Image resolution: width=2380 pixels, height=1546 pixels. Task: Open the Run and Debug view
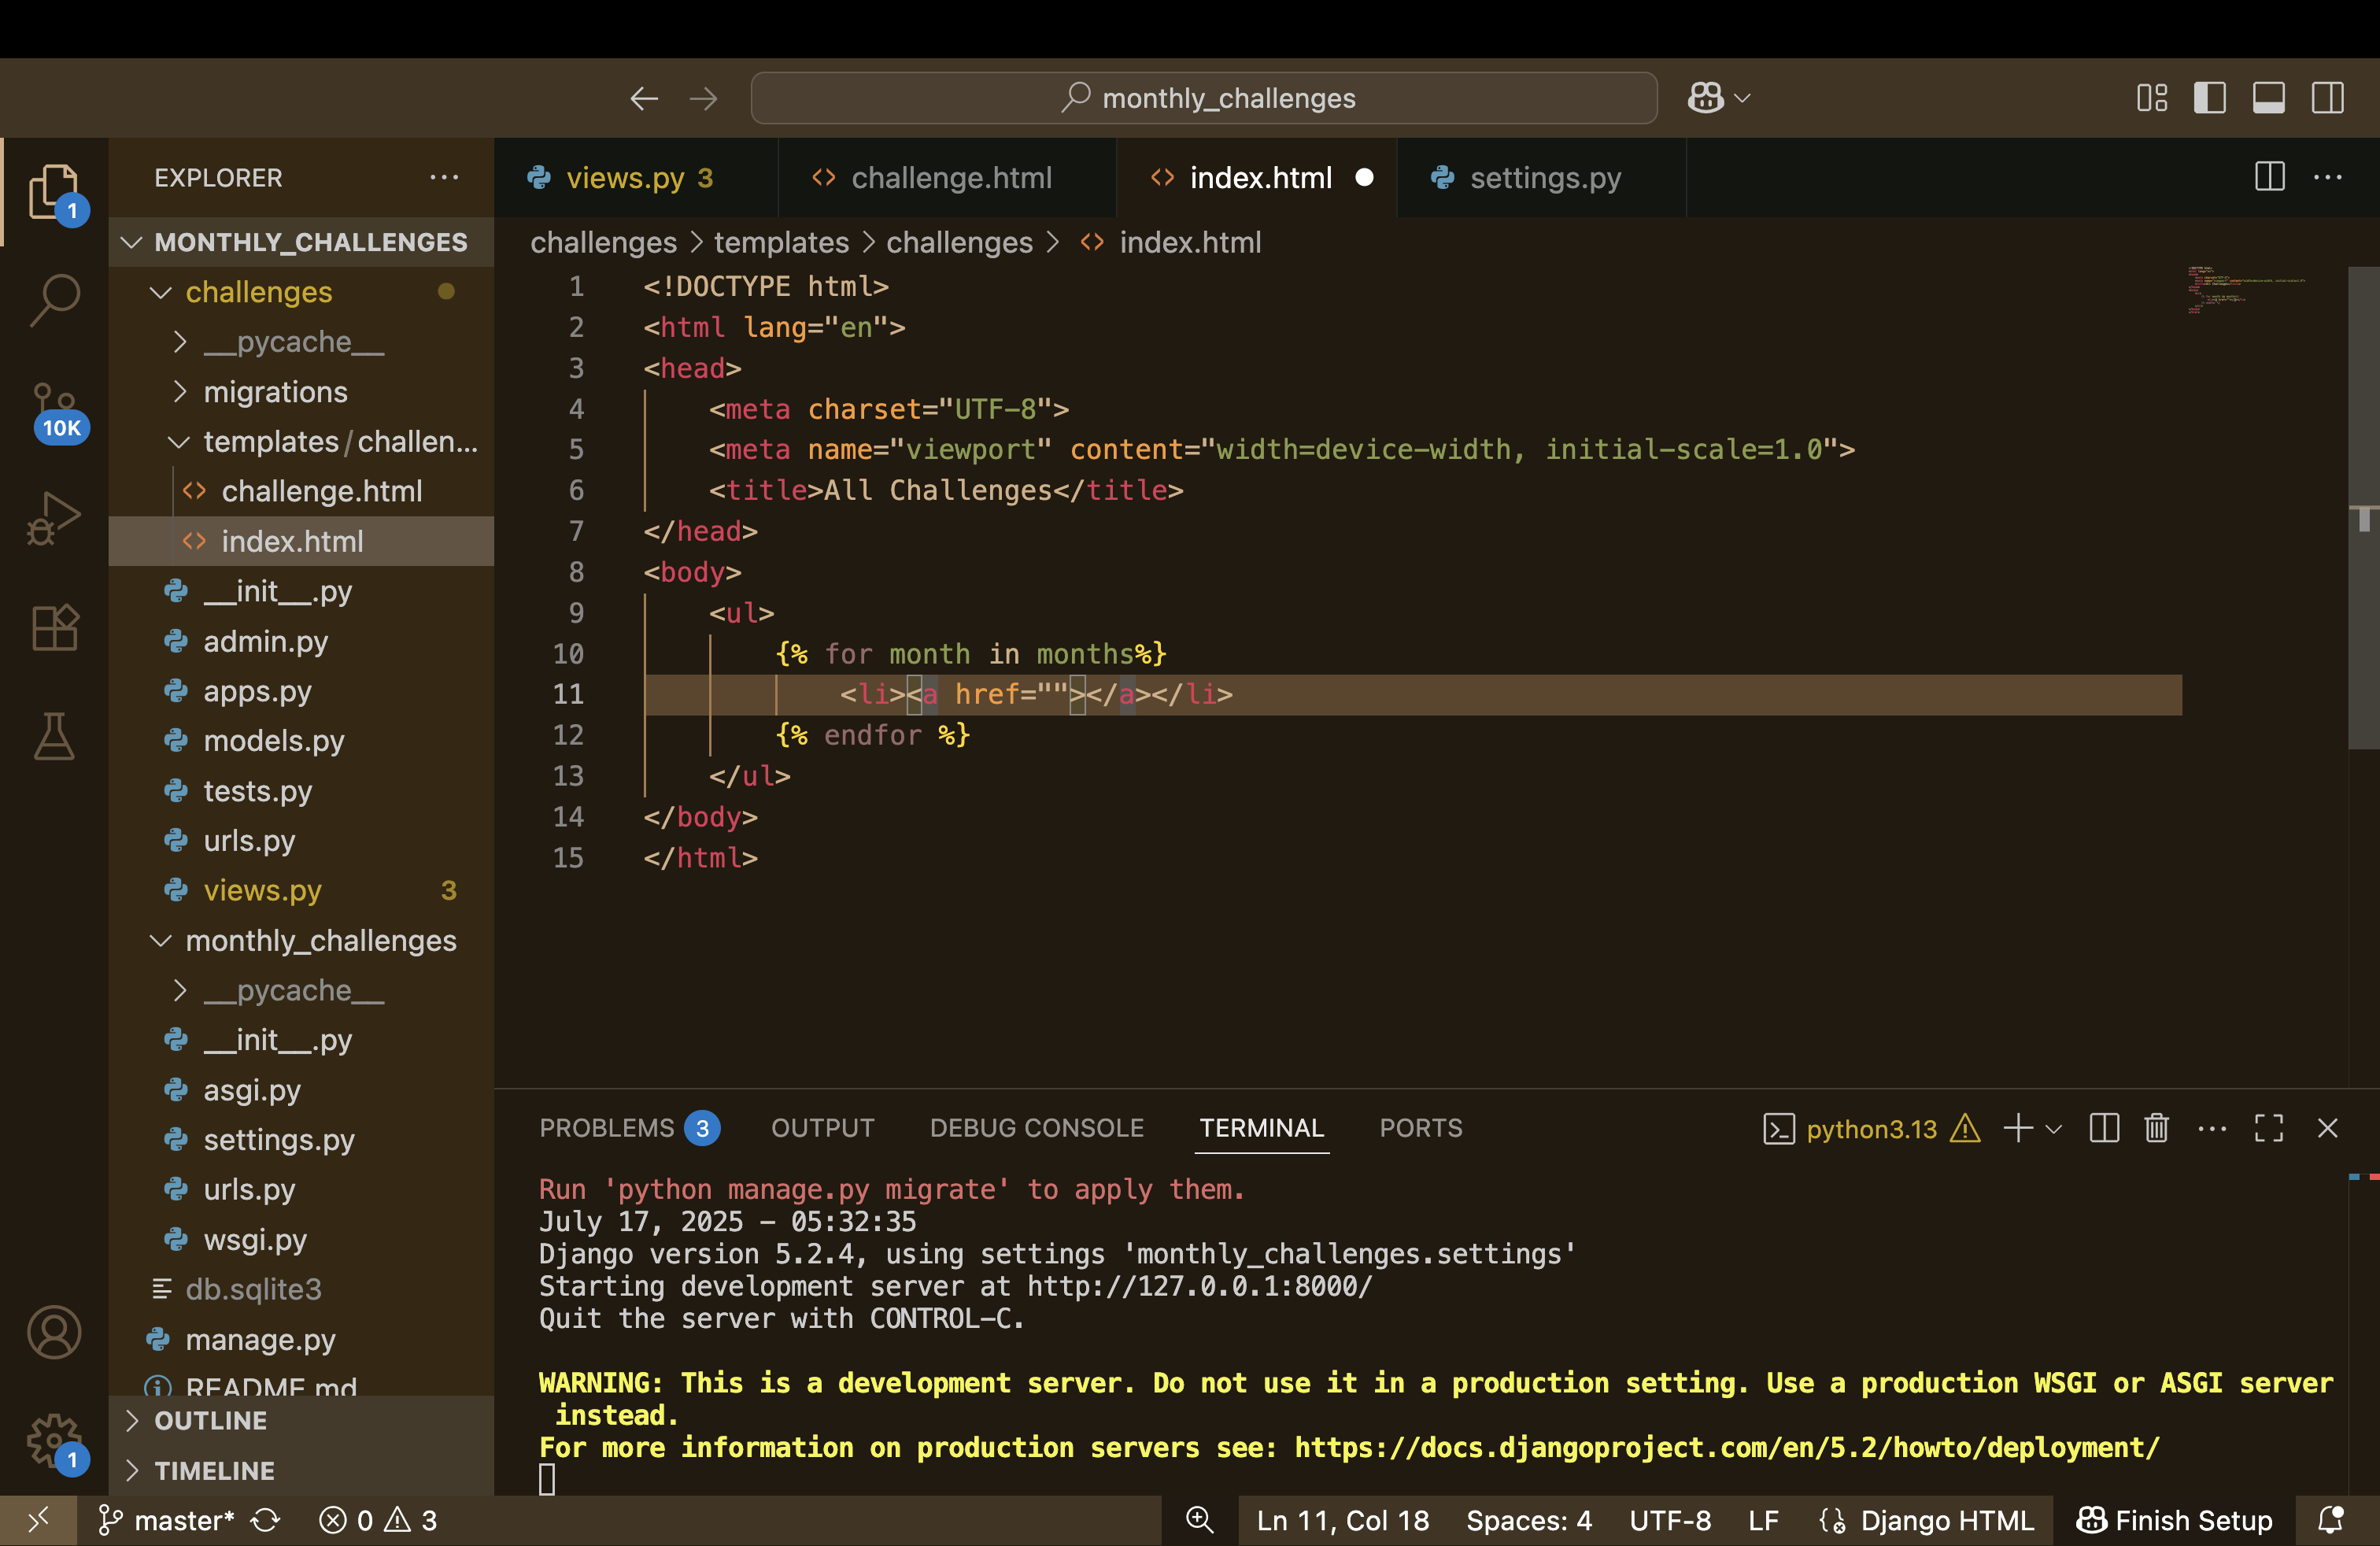(54, 518)
